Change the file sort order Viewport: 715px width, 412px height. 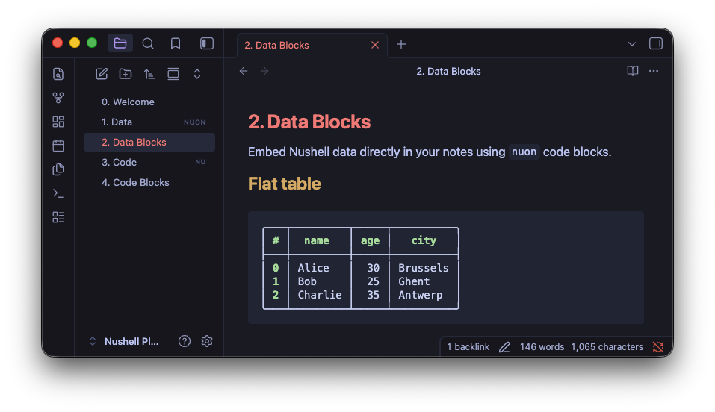[149, 74]
